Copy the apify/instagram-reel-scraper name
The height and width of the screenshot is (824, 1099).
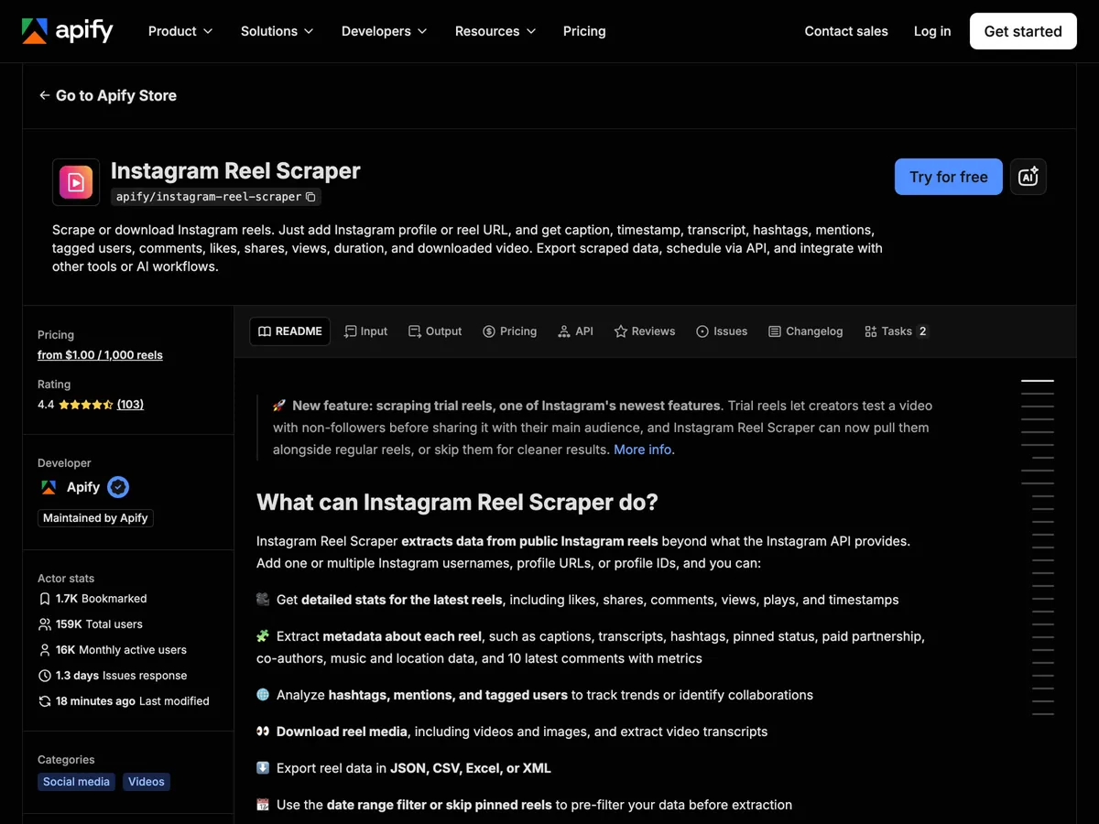310,197
